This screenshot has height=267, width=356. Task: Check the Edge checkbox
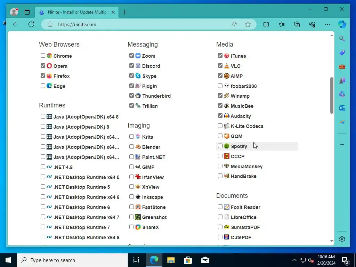pyautogui.click(x=43, y=86)
